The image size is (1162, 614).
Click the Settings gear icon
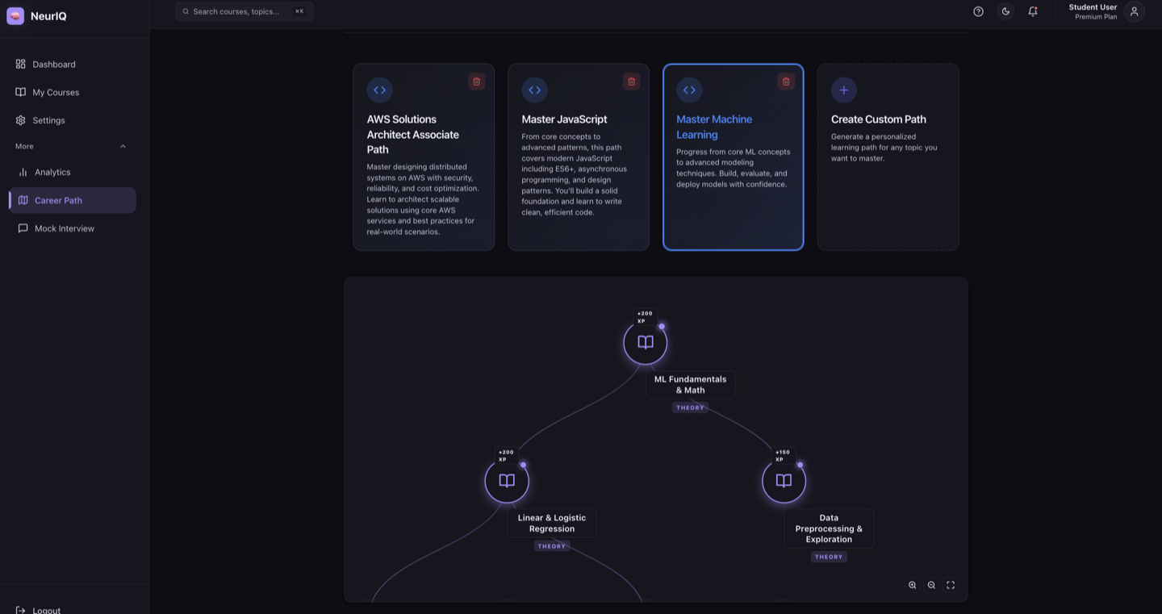click(x=21, y=120)
